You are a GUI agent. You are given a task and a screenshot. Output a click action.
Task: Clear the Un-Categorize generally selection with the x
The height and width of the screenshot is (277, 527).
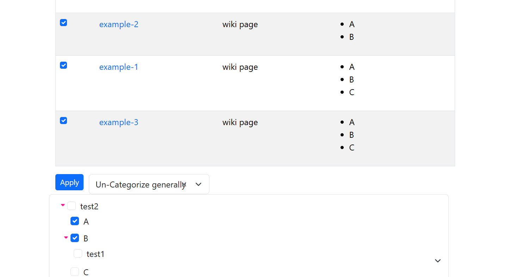[x=184, y=184]
